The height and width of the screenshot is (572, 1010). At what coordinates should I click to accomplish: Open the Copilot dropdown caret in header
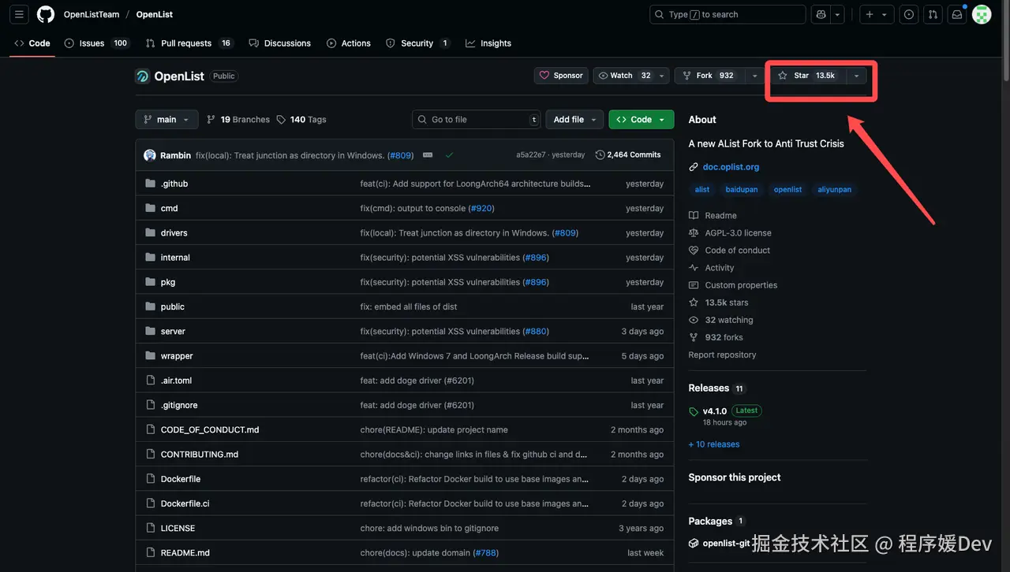837,14
